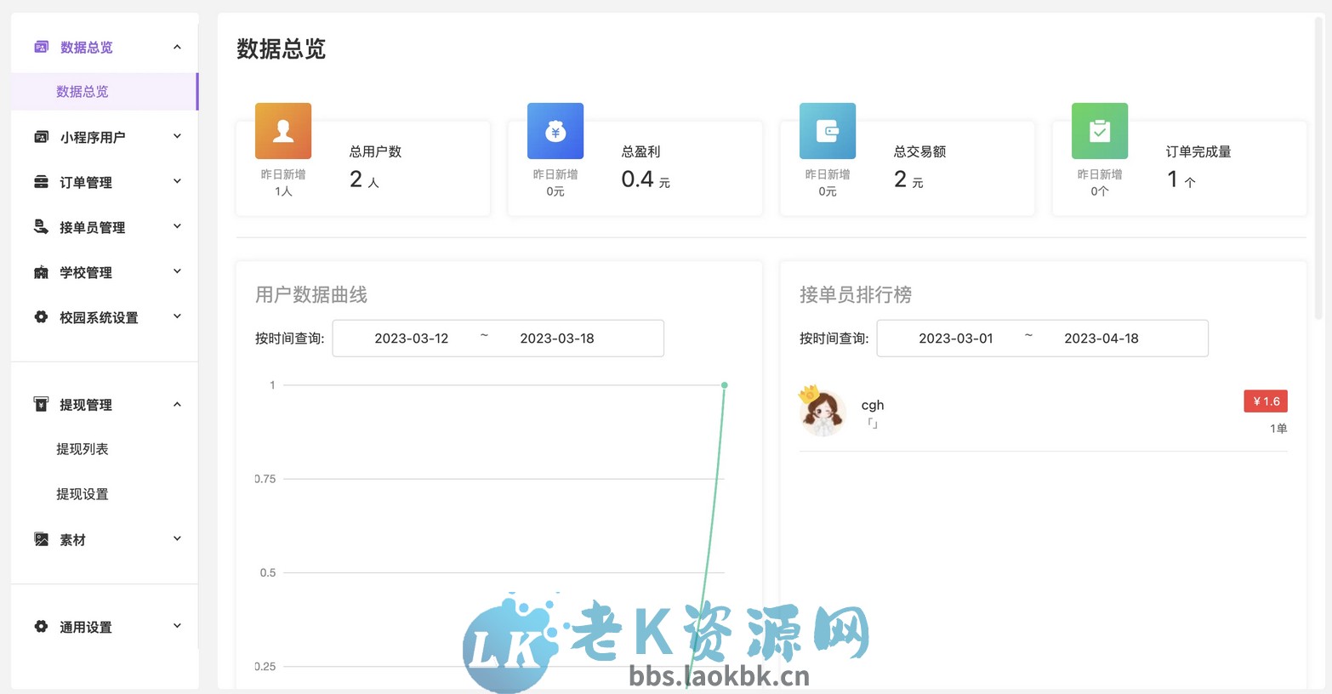Viewport: 1332px width, 694px height.
Task: Click the 学校管理 school icon
Action: pos(41,271)
